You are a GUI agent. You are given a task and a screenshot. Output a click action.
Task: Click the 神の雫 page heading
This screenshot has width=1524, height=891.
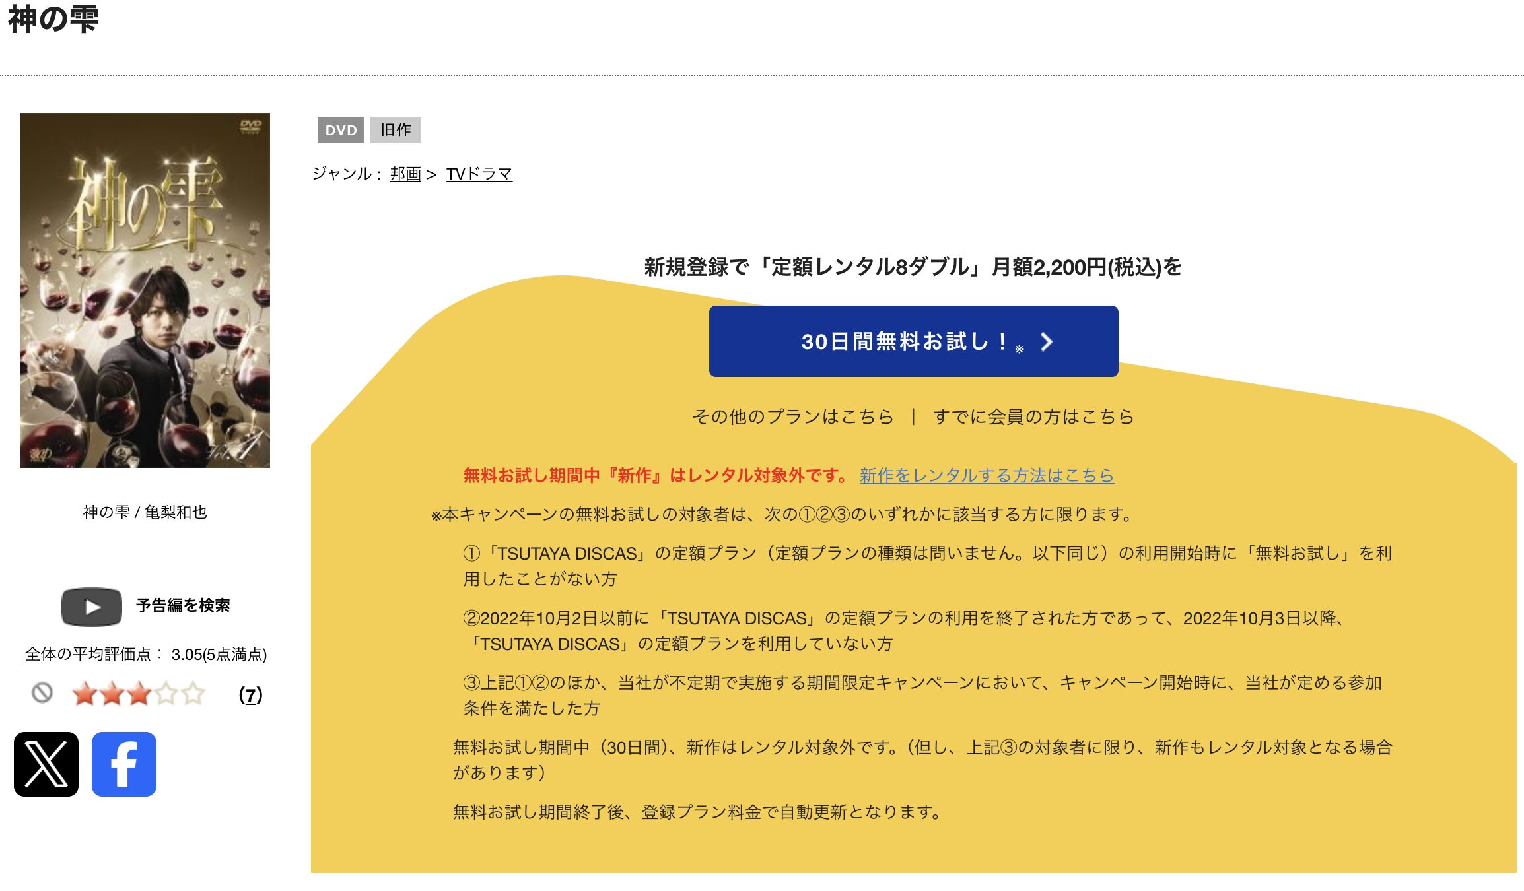[x=53, y=18]
